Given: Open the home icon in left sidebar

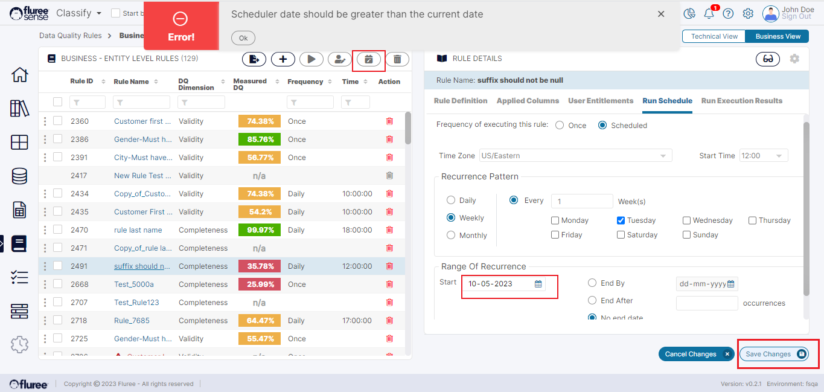Looking at the screenshot, I should tap(19, 75).
